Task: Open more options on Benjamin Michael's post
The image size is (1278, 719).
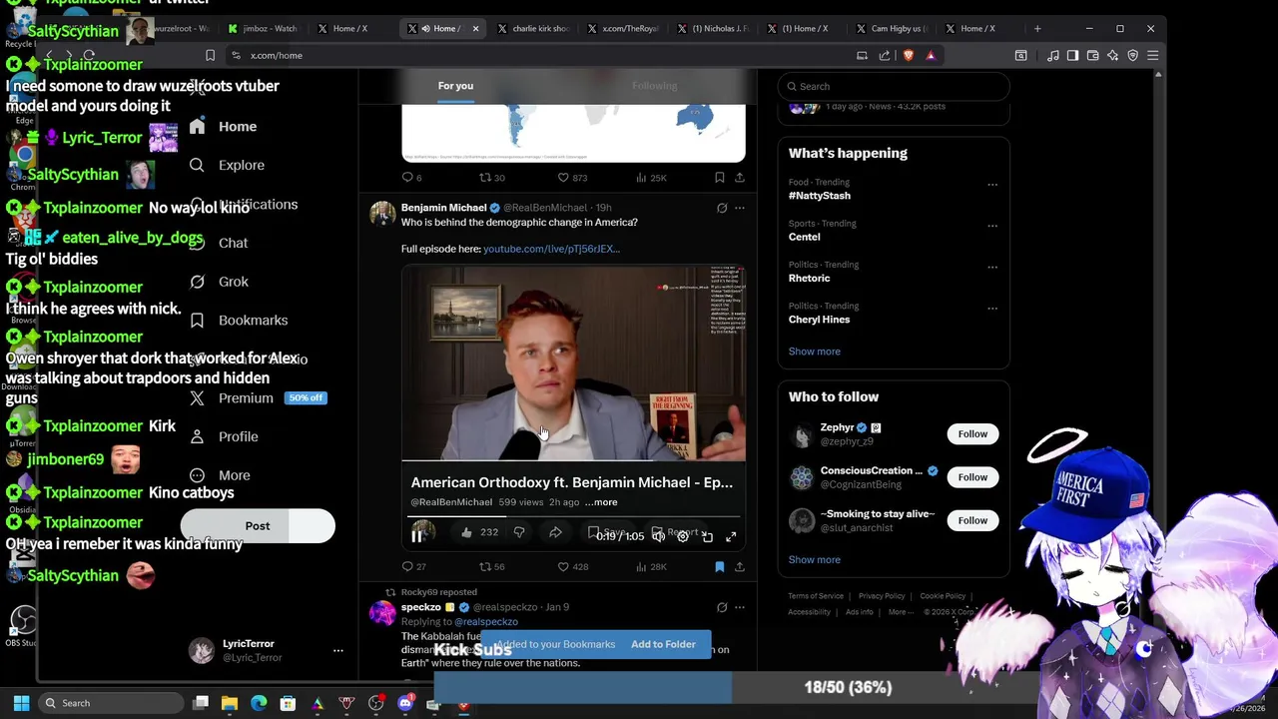Action: click(x=739, y=208)
